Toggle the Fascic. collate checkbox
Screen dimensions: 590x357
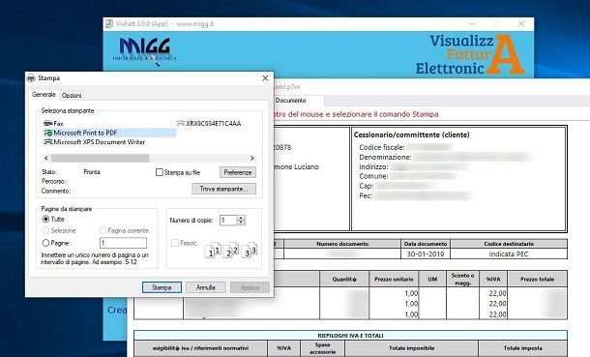point(175,243)
